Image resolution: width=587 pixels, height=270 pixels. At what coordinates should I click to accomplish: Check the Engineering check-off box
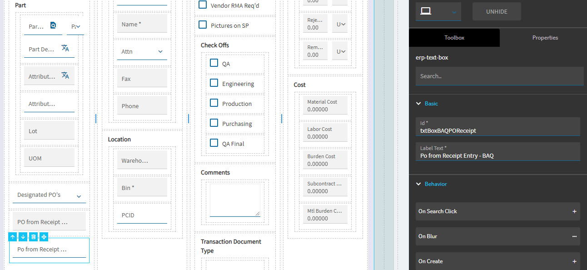(x=214, y=83)
